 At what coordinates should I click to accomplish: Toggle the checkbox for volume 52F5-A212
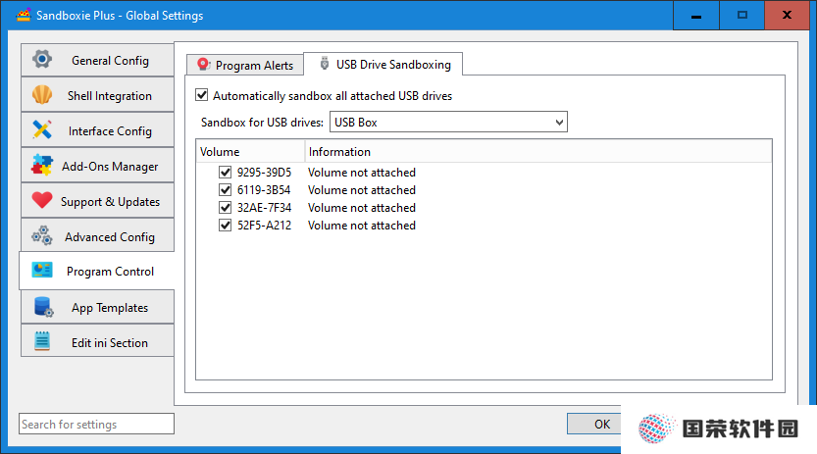click(x=226, y=225)
